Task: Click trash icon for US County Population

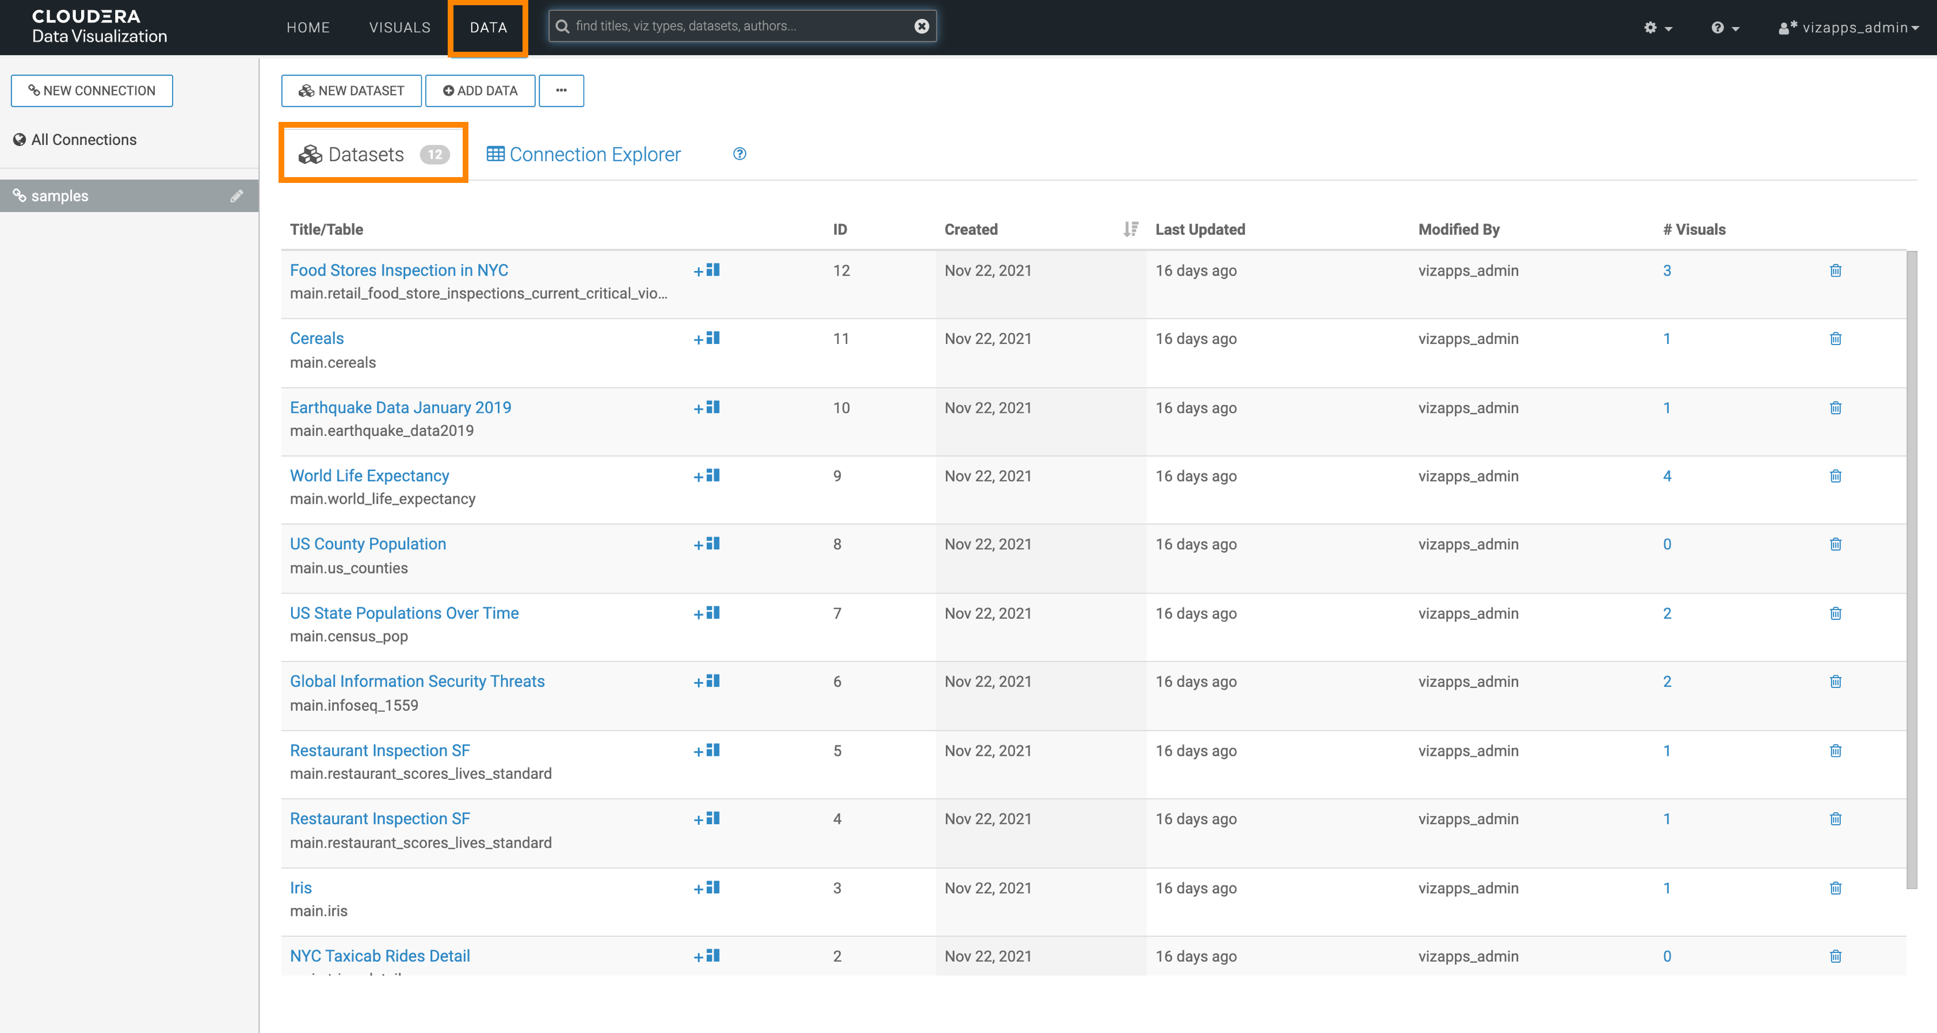Action: 1836,544
